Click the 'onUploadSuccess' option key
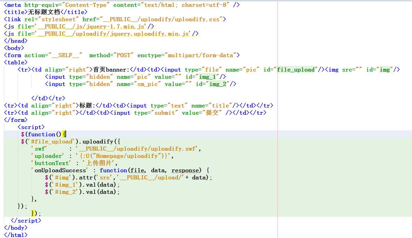This screenshot has height=238, width=412. [60, 170]
